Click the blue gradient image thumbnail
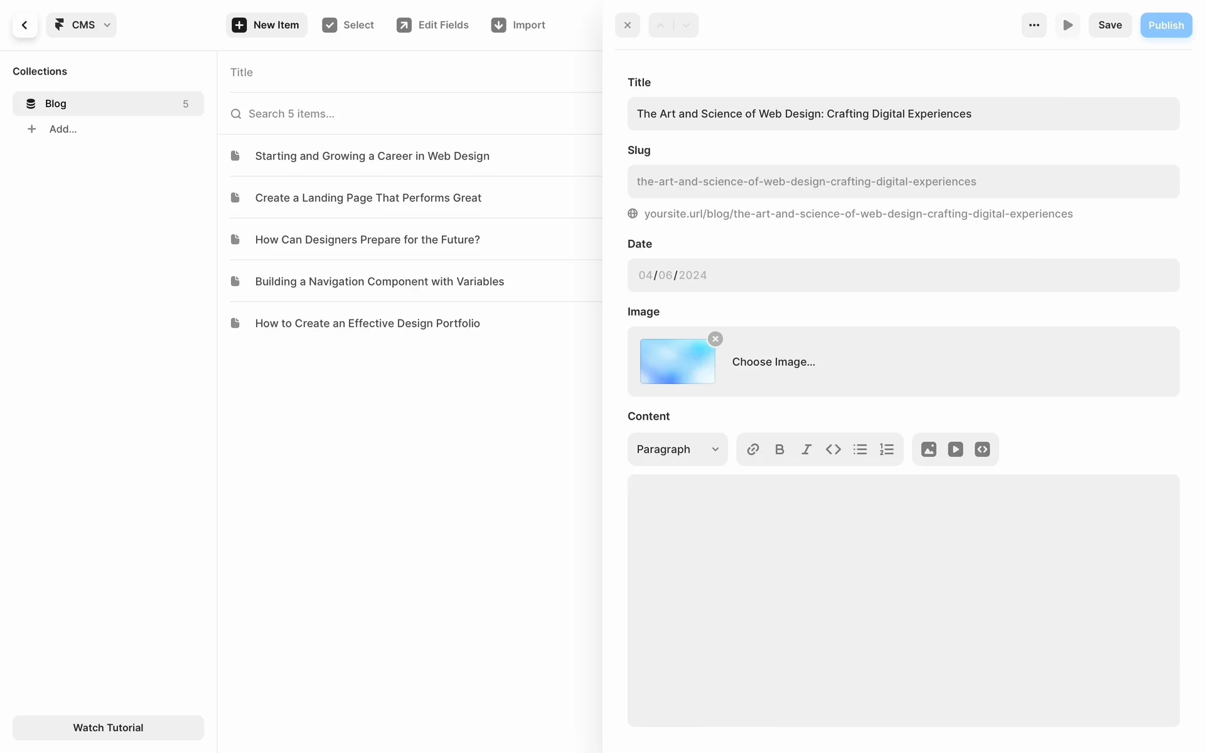The width and height of the screenshot is (1205, 753). pos(677,361)
